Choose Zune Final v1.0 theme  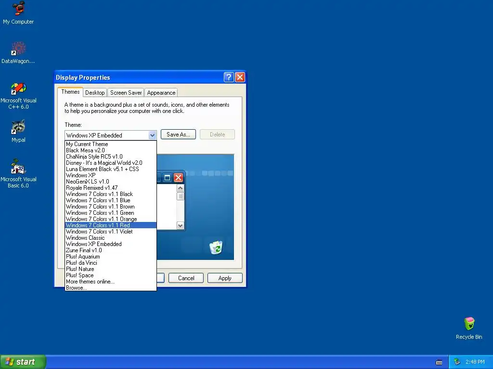111,250
